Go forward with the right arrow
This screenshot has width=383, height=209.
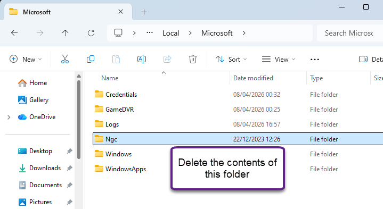click(x=40, y=33)
